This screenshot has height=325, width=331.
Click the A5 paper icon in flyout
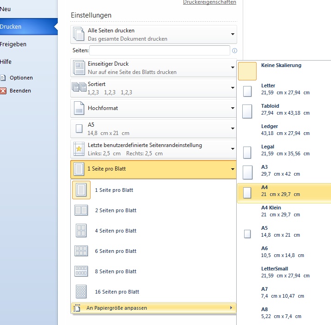tap(247, 234)
